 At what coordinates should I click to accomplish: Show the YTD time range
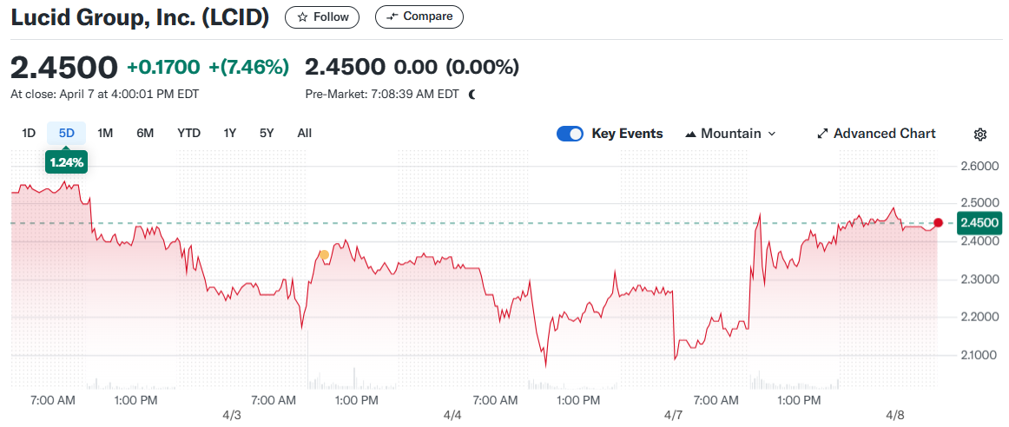188,133
